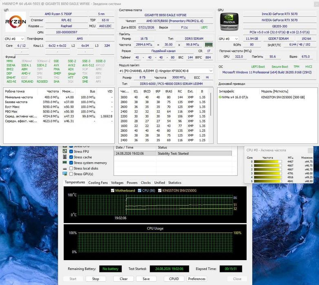Click the GB205-300 GPU chip field
The width and height of the screenshot is (319, 285).
point(279,26)
